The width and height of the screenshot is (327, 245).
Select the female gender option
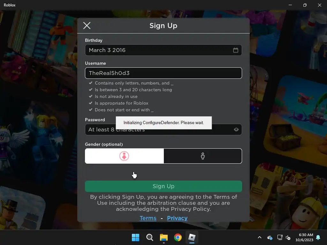(124, 156)
